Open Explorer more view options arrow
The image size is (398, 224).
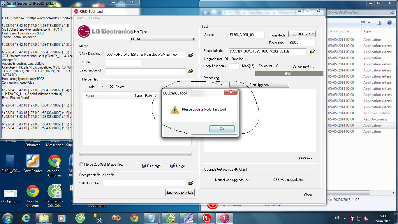click(x=369, y=23)
